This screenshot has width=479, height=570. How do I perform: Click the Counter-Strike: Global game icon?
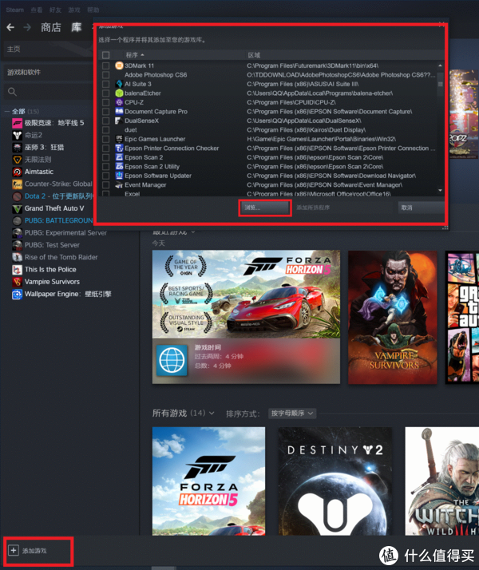pyautogui.click(x=17, y=184)
